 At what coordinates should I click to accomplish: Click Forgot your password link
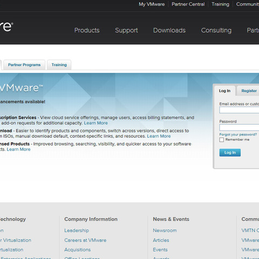point(238,134)
